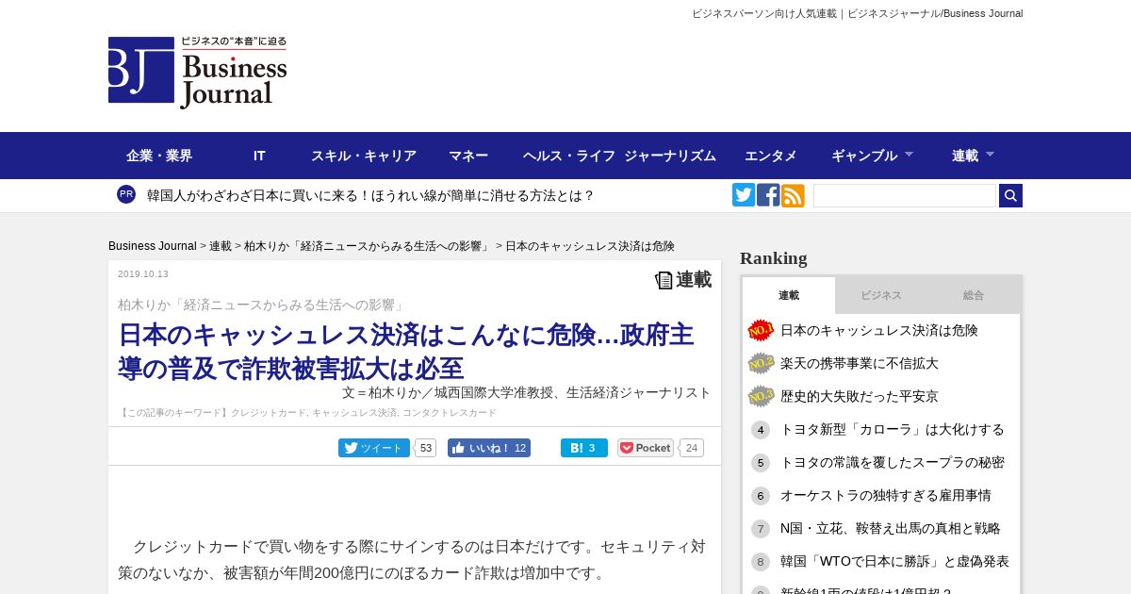Open ranking item 歴史的大失敗だった平安京
This screenshot has height=594, width=1131.
[x=860, y=396]
